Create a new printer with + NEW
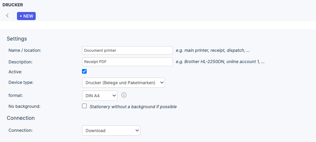Viewport: 316px width, 142px height. 26,16
